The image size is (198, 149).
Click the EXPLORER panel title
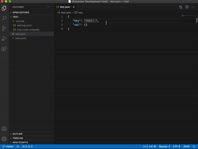pyautogui.click(x=18, y=7)
